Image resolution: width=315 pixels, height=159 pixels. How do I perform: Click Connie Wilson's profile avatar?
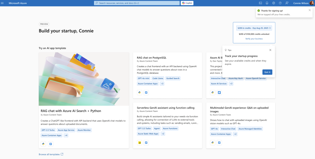(312, 3)
